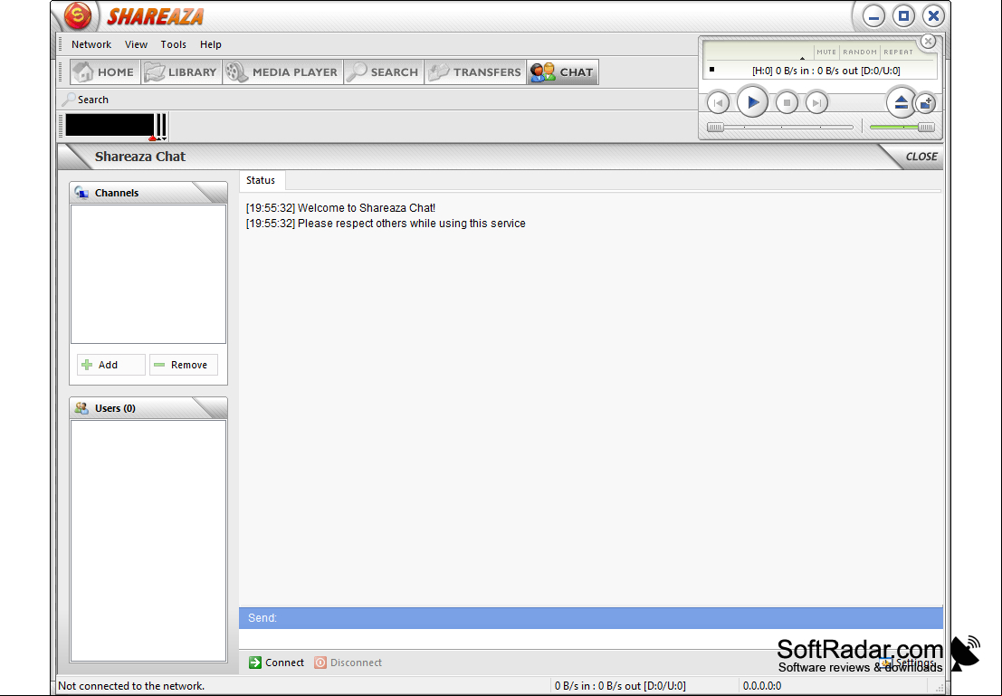Open the Search toolbar view
1002x696 pixels.
384,72
